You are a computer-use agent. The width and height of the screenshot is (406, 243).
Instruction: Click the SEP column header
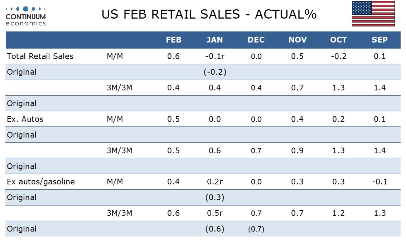[380, 40]
